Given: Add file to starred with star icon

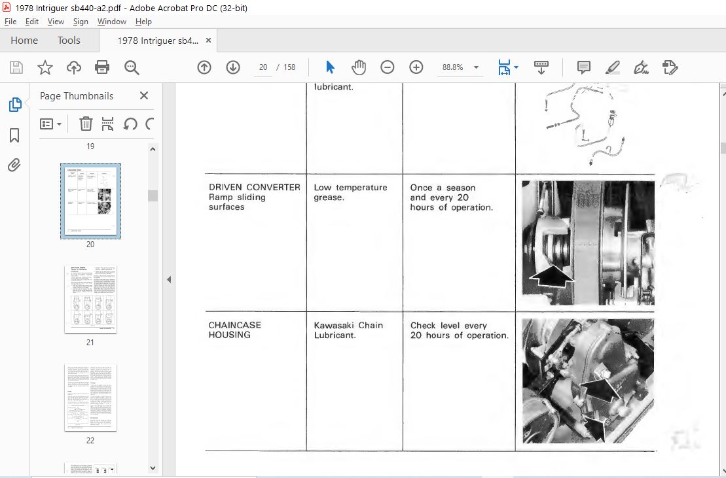Looking at the screenshot, I should (x=45, y=67).
